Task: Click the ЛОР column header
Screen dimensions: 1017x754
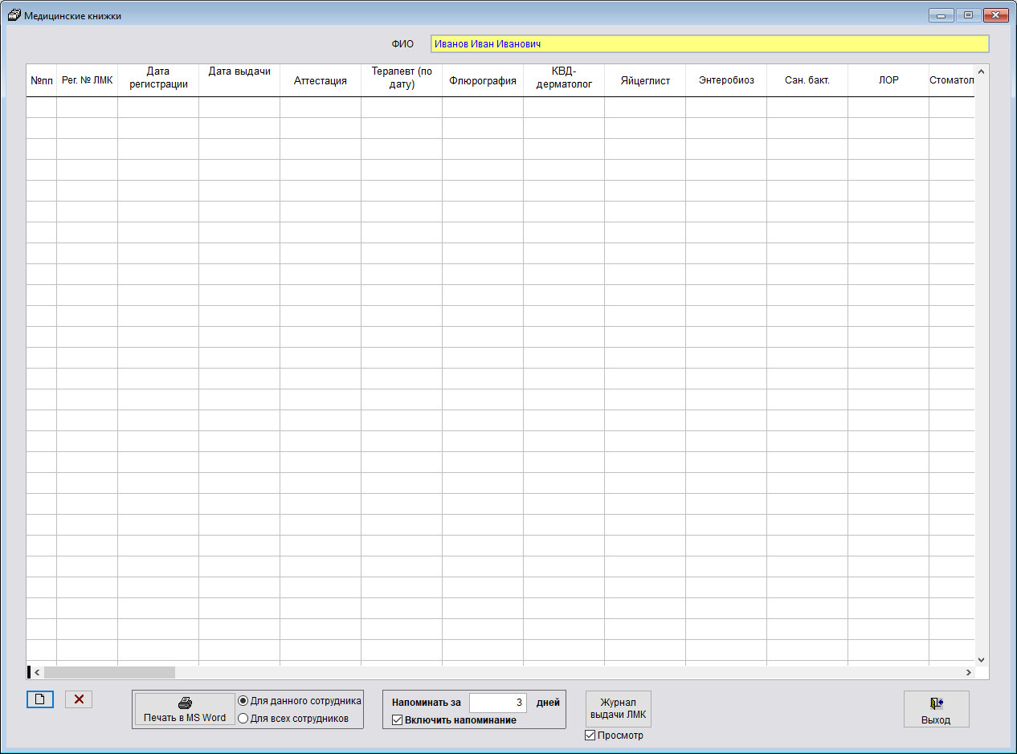Action: pyautogui.click(x=888, y=81)
